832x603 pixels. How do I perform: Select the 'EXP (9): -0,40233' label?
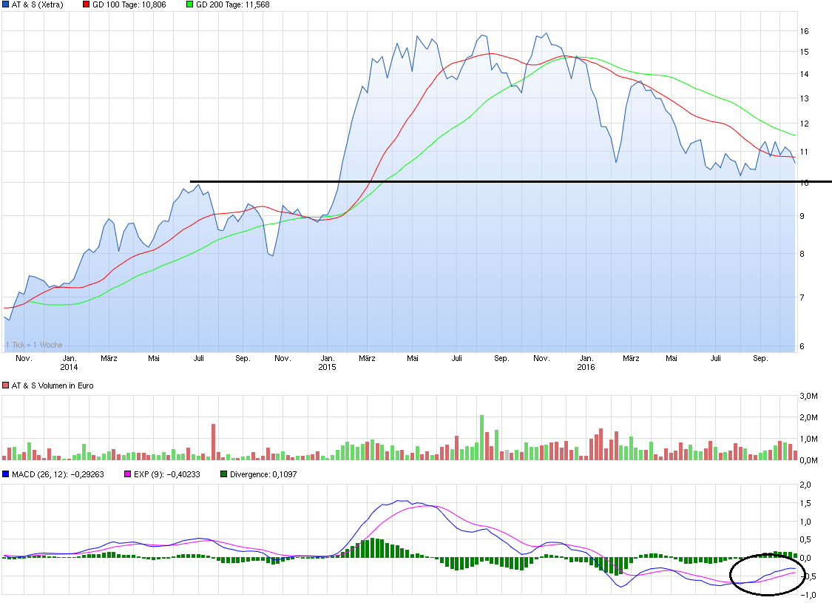166,474
